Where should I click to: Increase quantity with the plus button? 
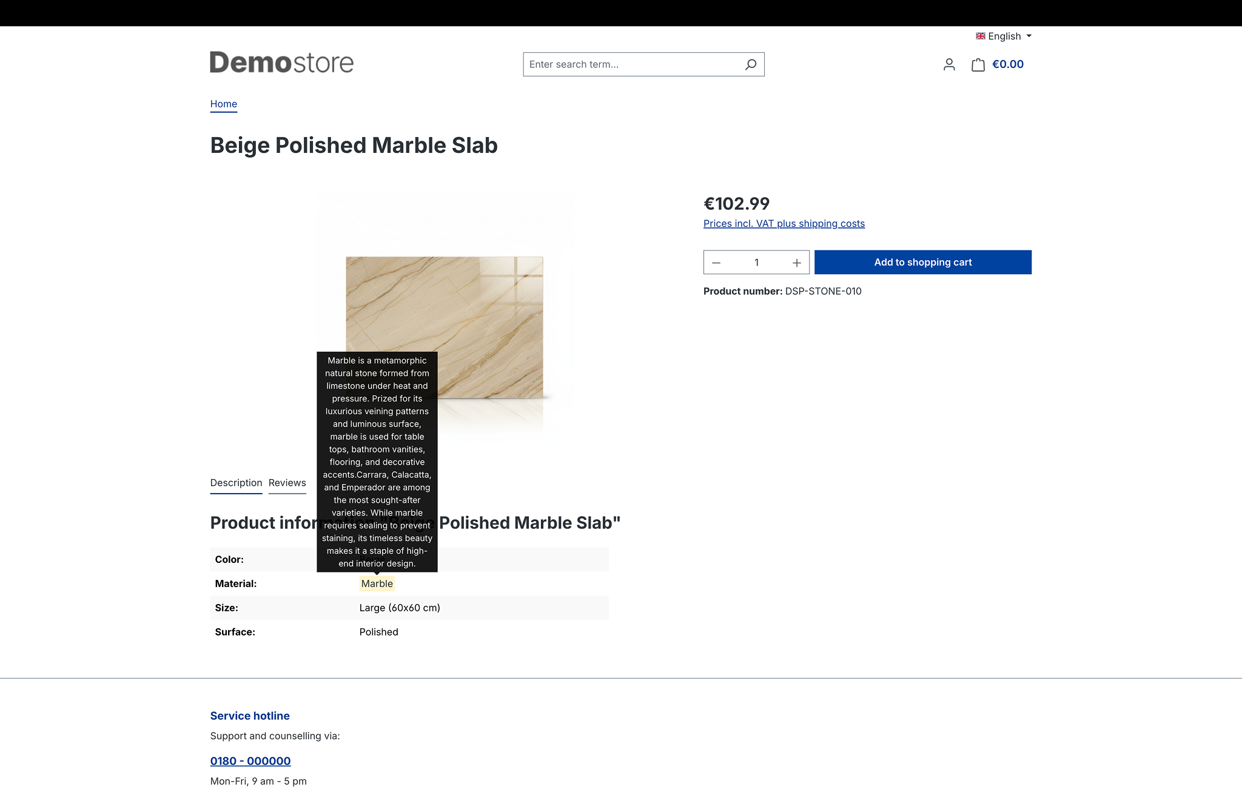pos(797,263)
